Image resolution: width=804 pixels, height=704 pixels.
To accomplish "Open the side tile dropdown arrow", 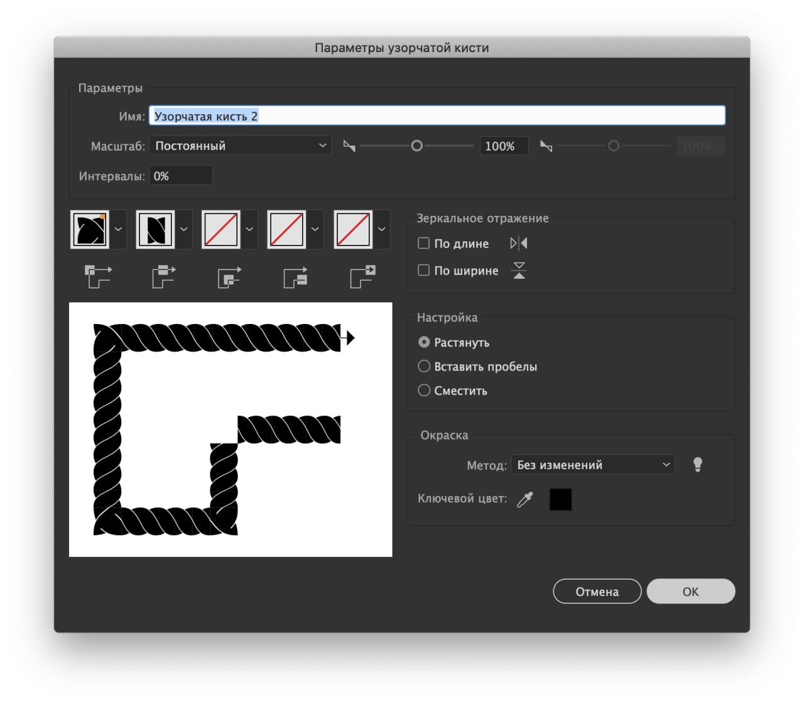I will (183, 229).
